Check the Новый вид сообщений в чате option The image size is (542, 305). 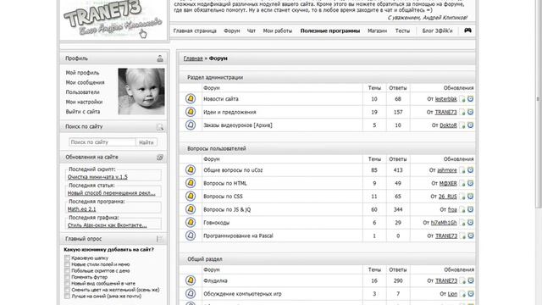[67, 284]
